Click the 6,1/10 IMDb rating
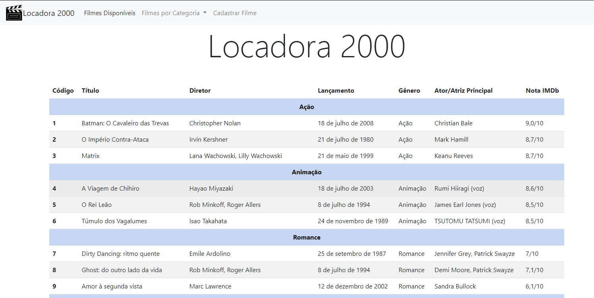Image resolution: width=594 pixels, height=298 pixels. click(x=534, y=286)
